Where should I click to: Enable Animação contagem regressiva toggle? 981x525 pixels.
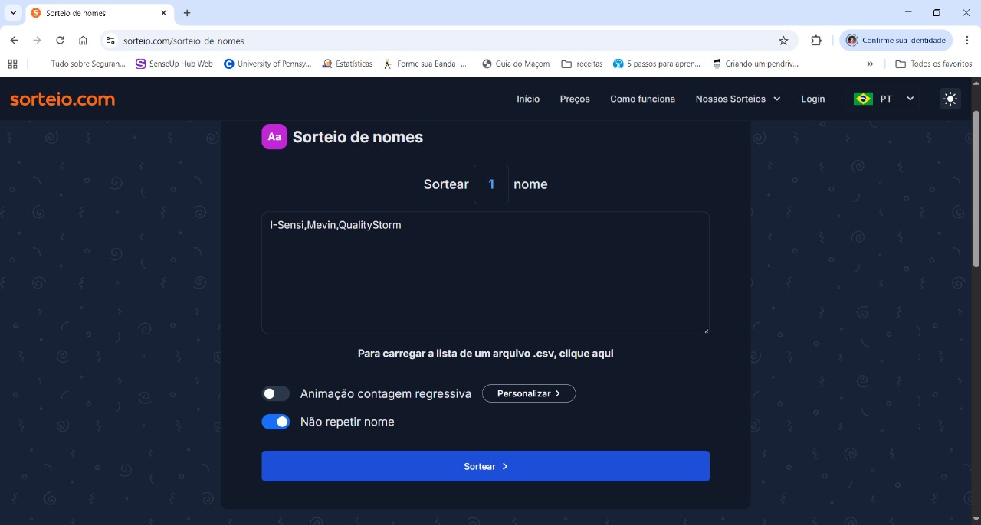coord(276,393)
